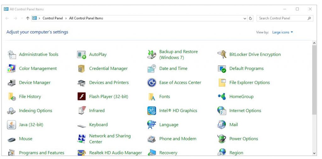The height and width of the screenshot is (159, 322).
Task: Click the Keyboard icon
Action: (81, 126)
